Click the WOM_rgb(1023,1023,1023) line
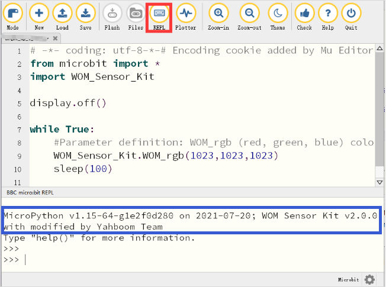Image resolution: width=386 pixels, height=287 pixels. point(166,156)
